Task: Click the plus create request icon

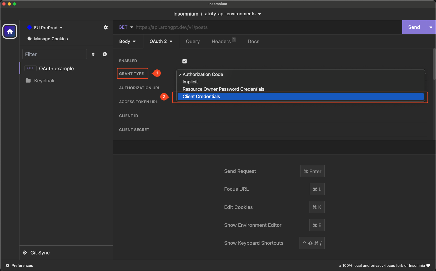Action: [x=105, y=54]
